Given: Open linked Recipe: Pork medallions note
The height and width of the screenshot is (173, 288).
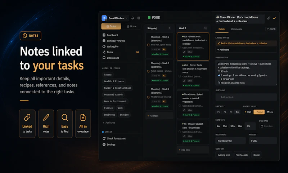Looking at the screenshot, I should pos(246,43).
